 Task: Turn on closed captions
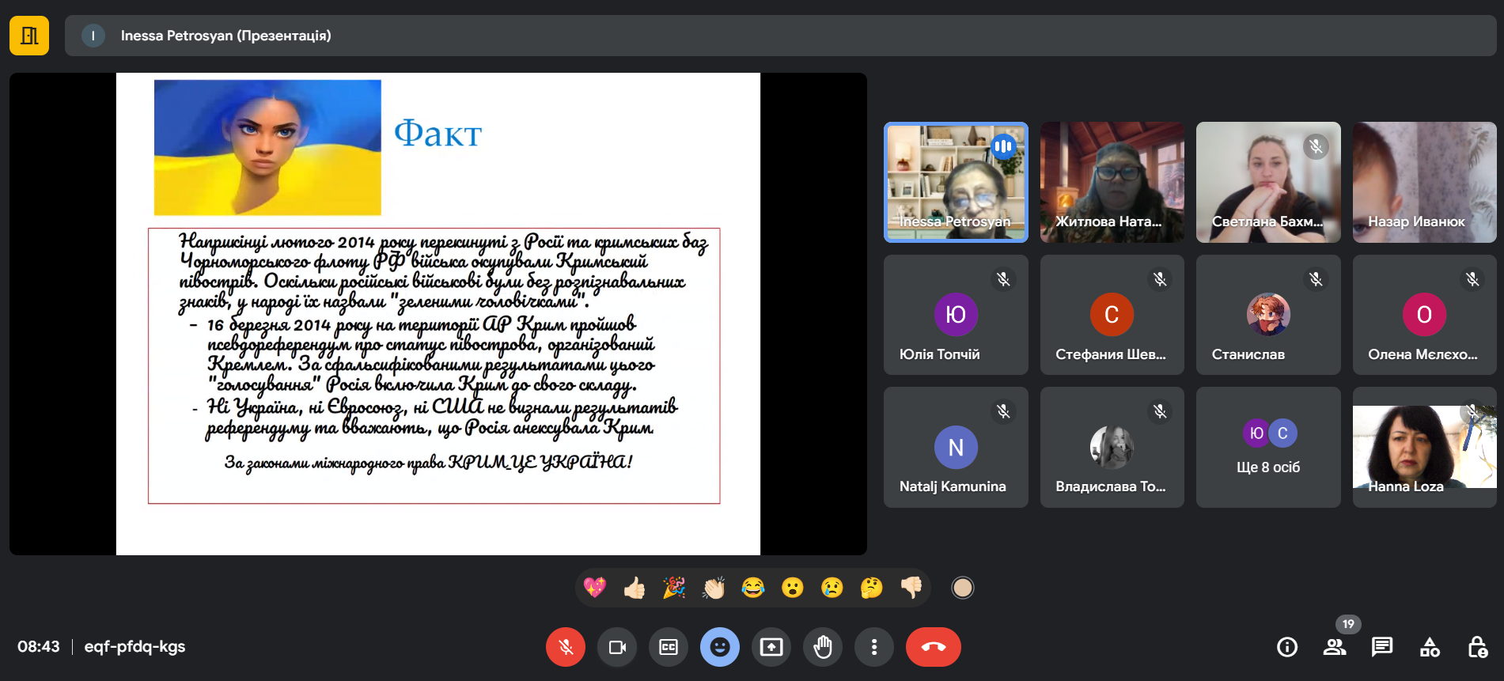coord(669,647)
